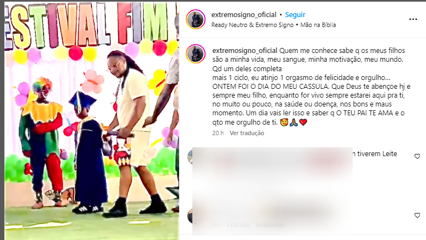Open the first commenter's partially visible avatar
This screenshot has width=426, height=240.
[x=190, y=157]
